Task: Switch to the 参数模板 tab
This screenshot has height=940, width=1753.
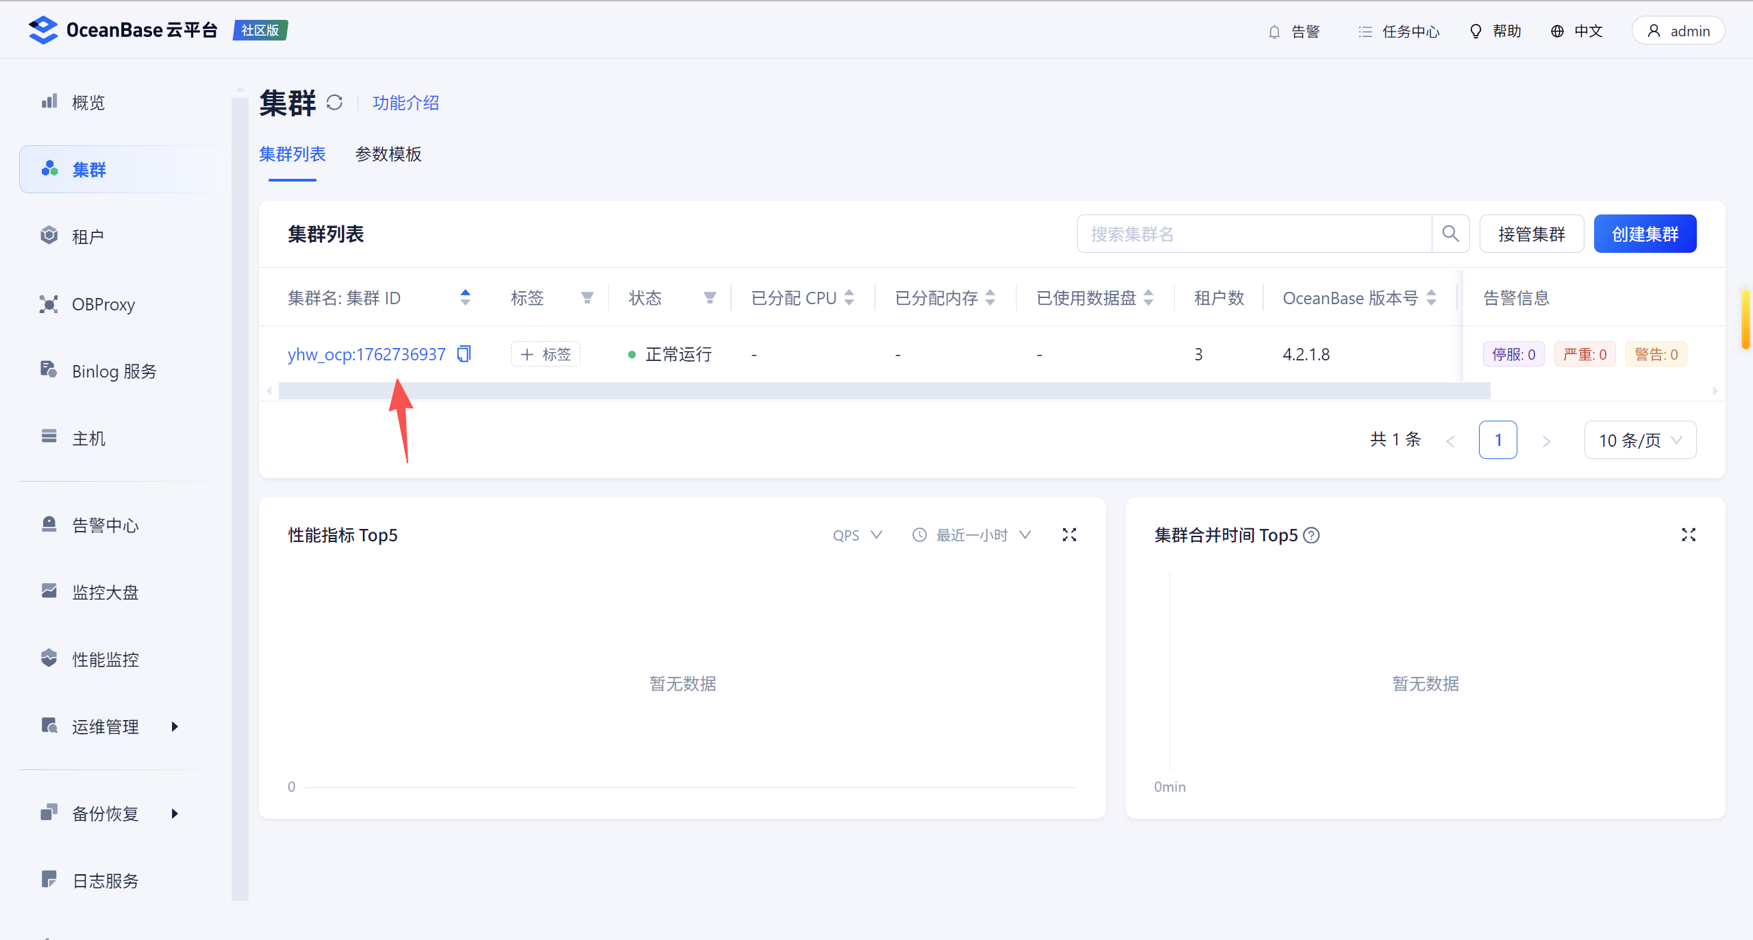Action: click(388, 154)
